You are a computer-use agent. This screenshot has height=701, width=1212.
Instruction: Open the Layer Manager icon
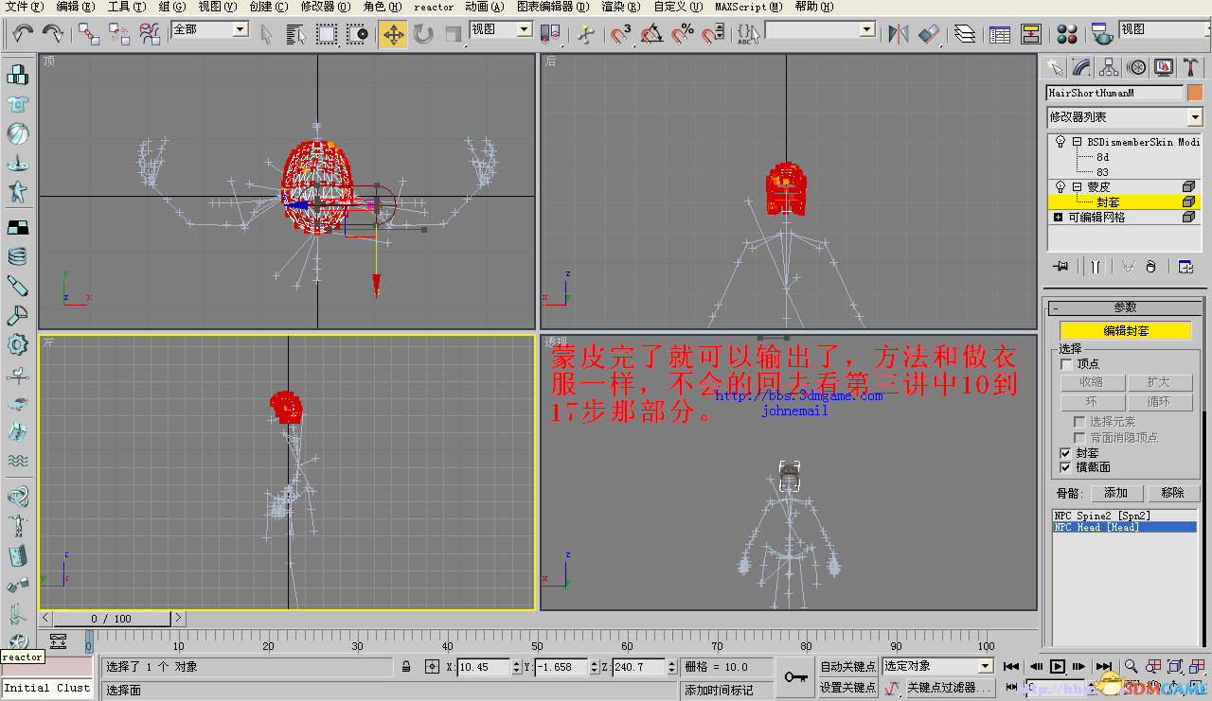964,34
